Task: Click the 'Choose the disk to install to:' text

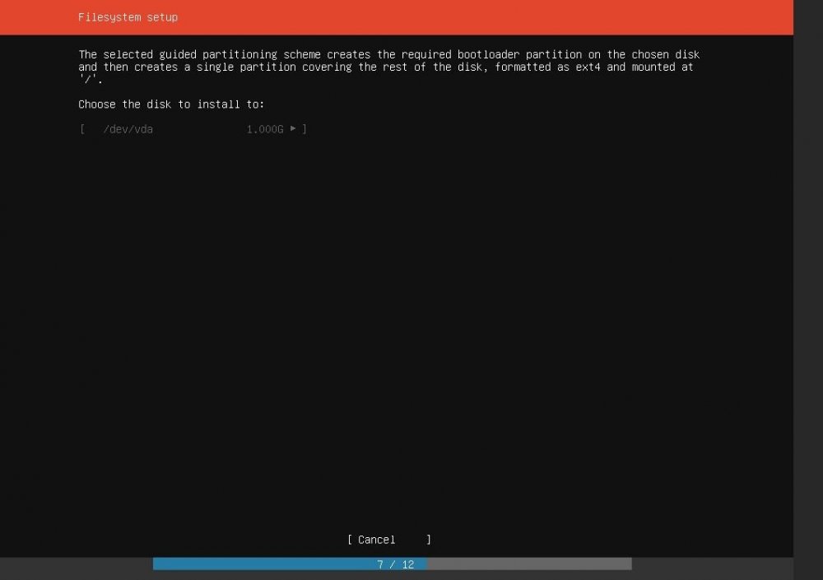Action: click(x=172, y=104)
